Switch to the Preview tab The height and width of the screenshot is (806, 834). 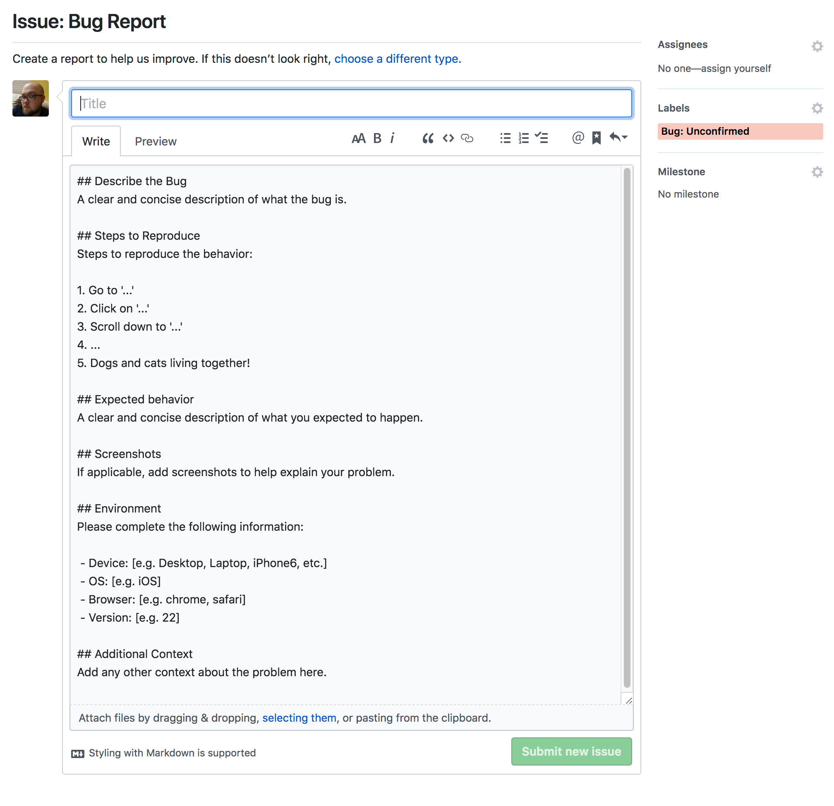click(155, 141)
